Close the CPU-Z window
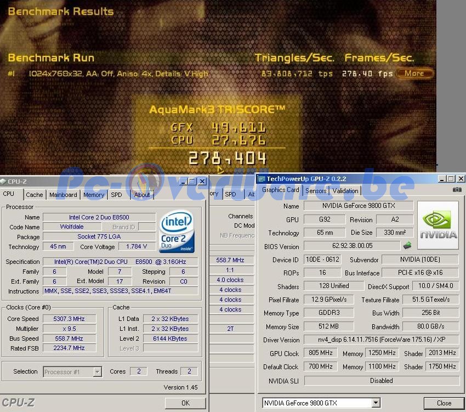 202,181
